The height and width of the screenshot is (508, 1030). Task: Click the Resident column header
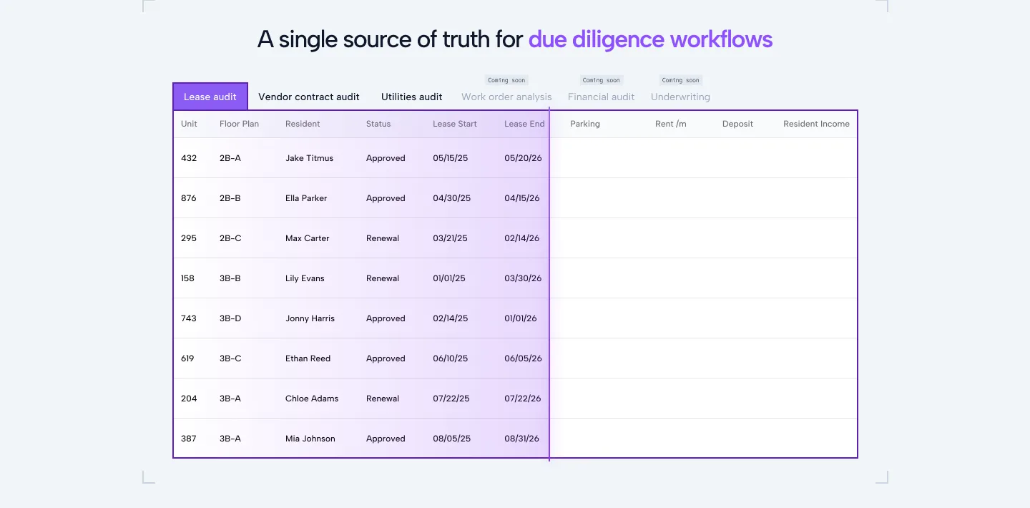(x=303, y=124)
